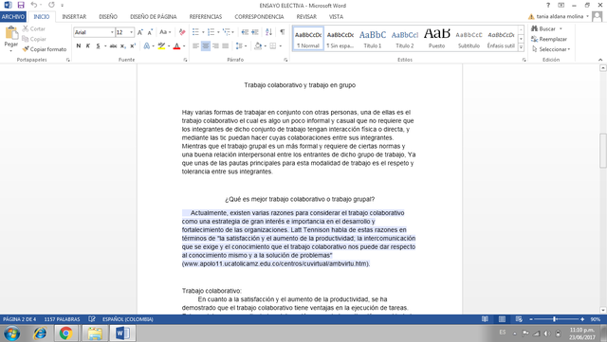Click the vertical scrollbar thumb

pyautogui.click(x=603, y=151)
